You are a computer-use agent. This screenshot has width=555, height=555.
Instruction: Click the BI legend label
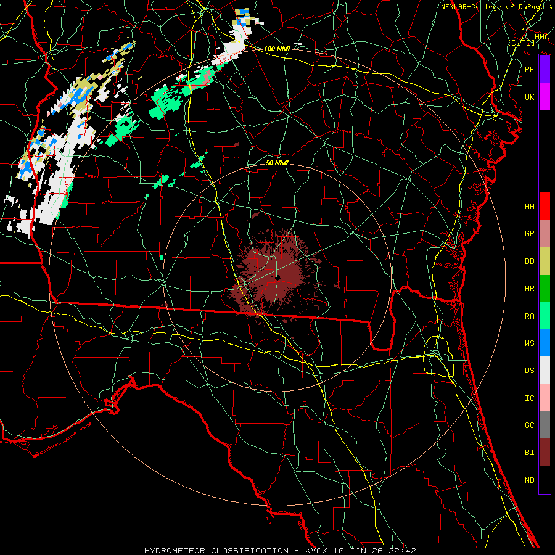530,453
